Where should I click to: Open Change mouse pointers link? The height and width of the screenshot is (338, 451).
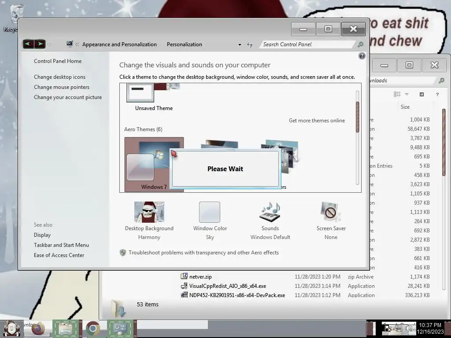pos(62,87)
